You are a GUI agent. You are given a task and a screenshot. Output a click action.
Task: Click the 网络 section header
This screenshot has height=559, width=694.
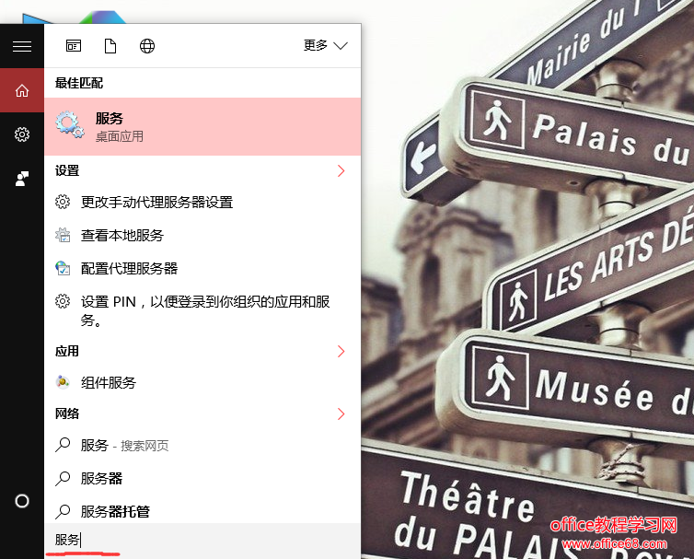tap(67, 413)
